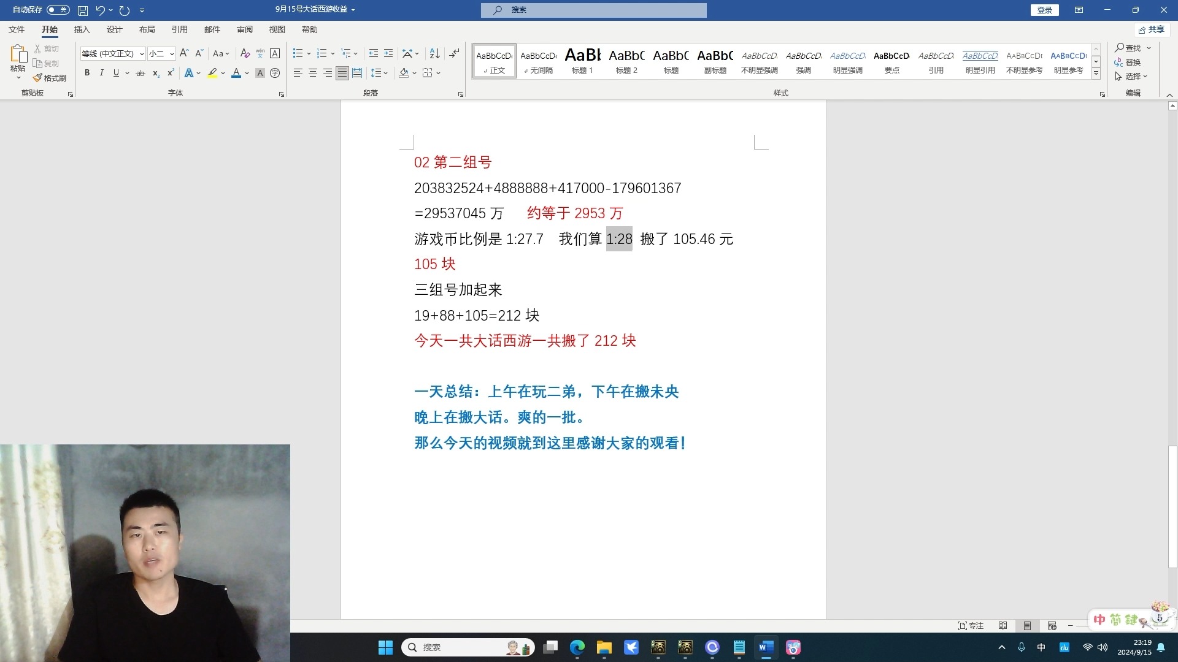Viewport: 1178px width, 662px height.
Task: Open the borders dropdown arrow
Action: click(439, 73)
